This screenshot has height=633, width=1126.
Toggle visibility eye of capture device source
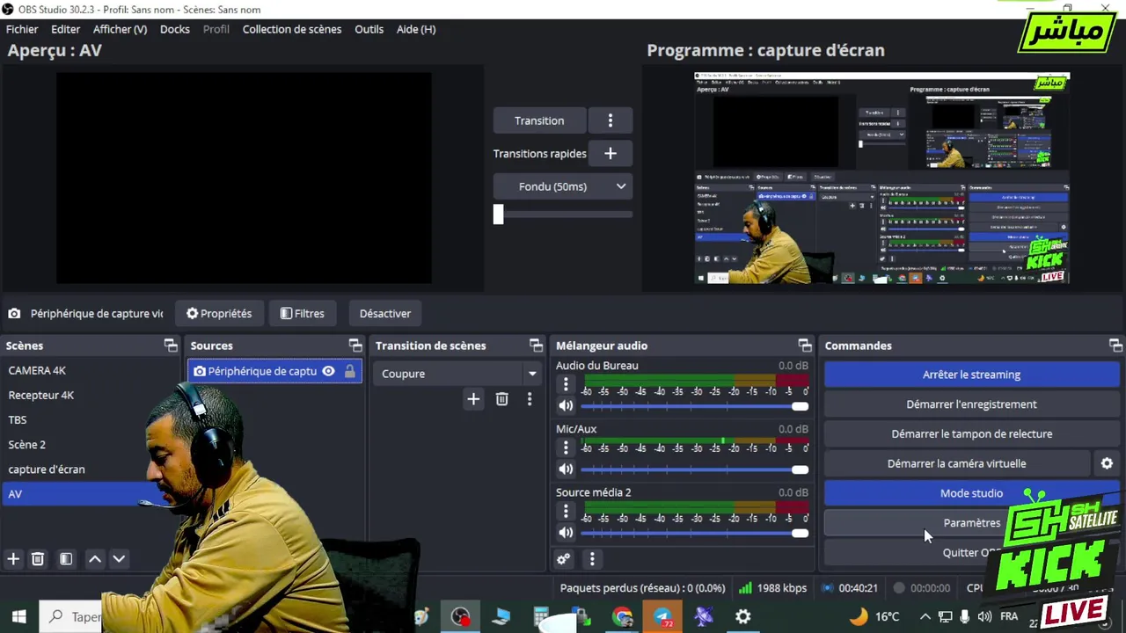tap(328, 371)
